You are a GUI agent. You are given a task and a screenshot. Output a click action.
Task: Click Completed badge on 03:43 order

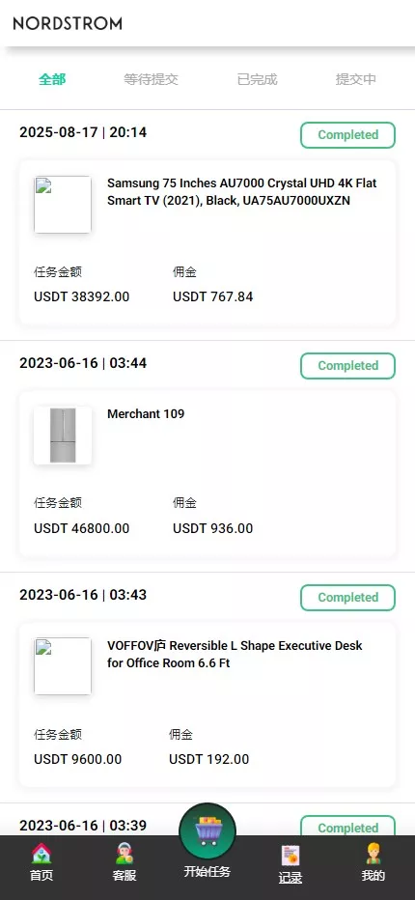pos(347,598)
